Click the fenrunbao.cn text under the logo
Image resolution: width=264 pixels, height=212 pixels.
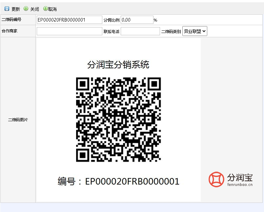(240, 185)
